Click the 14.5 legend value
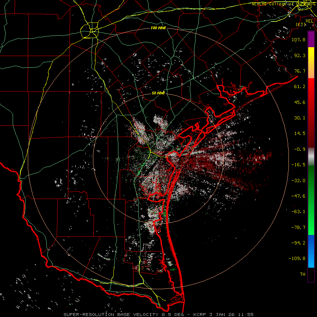317x317 pixels. pyautogui.click(x=300, y=133)
